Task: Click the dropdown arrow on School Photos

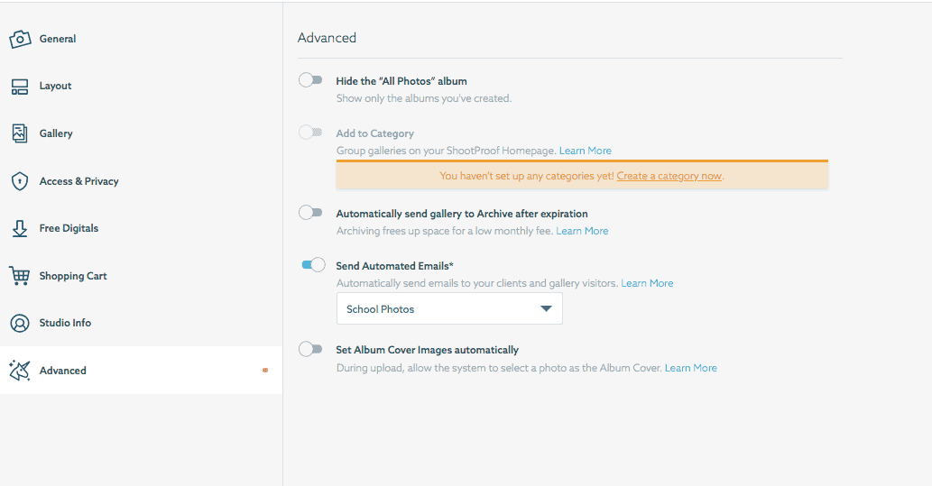Action: click(x=546, y=308)
